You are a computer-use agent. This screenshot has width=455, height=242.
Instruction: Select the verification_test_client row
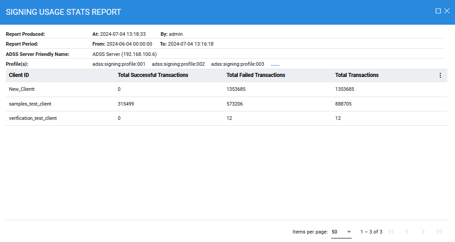(x=33, y=118)
